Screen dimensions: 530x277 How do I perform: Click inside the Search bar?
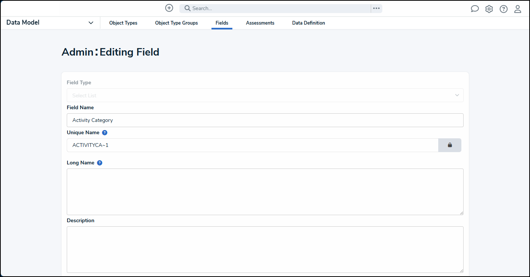[261, 8]
